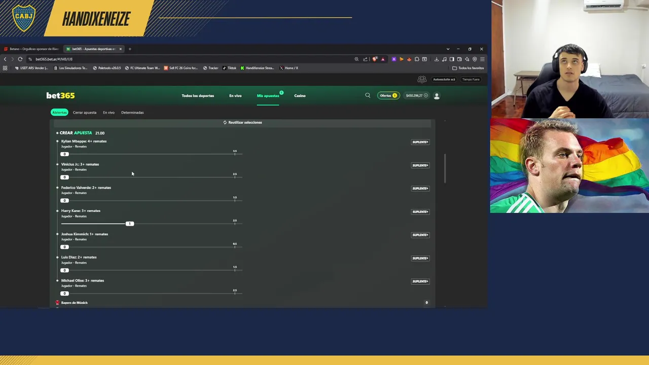Image resolution: width=649 pixels, height=365 pixels.
Task: Toggle balance visibility next to $450.296,27
Action: 426,95
